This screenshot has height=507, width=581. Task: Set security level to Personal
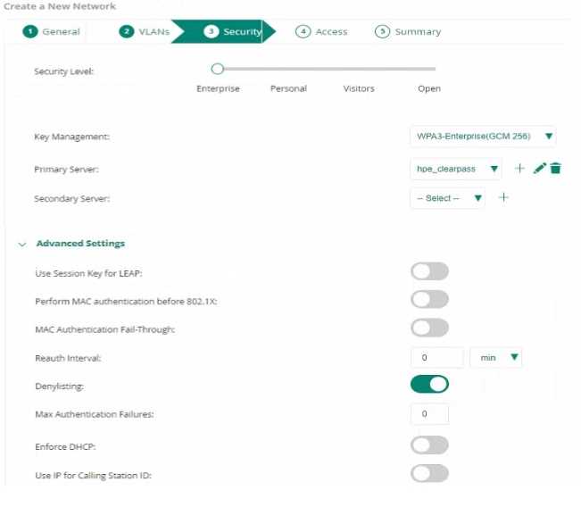coord(288,88)
